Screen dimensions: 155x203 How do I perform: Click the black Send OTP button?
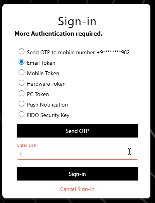click(77, 131)
